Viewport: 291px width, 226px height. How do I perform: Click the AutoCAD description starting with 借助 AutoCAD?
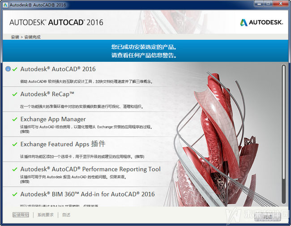click(x=87, y=81)
